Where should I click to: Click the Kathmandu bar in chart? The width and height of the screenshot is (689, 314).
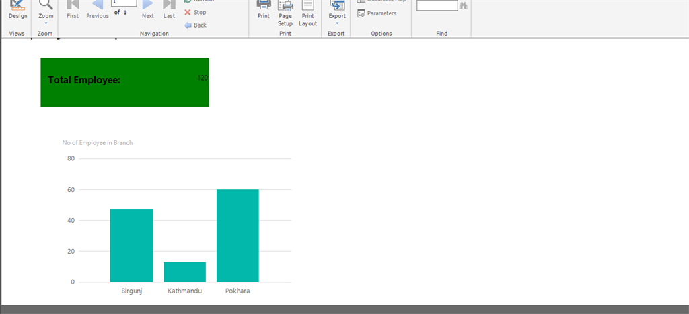tap(184, 272)
